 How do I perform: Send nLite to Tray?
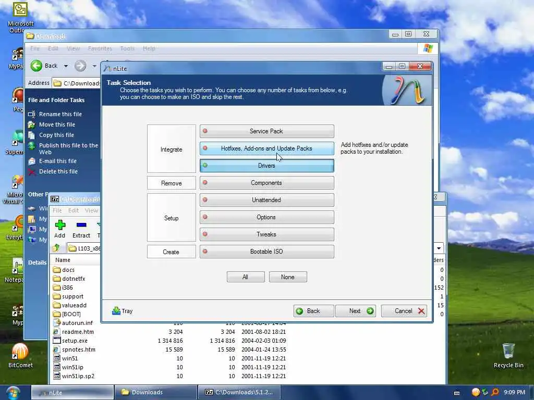coord(122,311)
